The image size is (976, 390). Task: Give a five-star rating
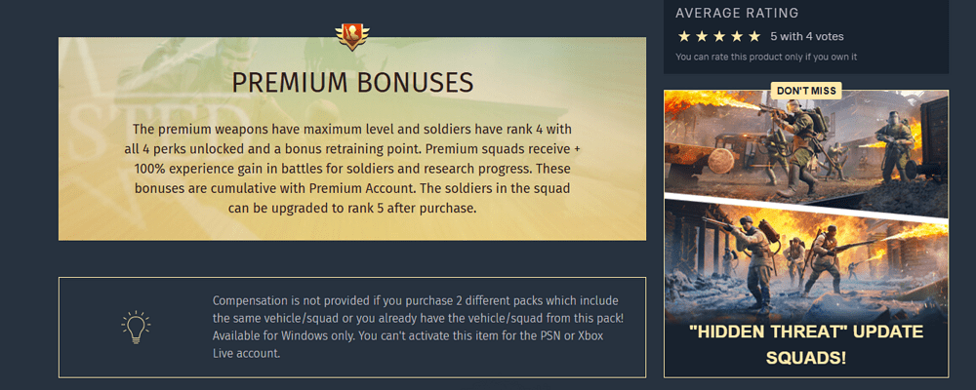(x=754, y=36)
